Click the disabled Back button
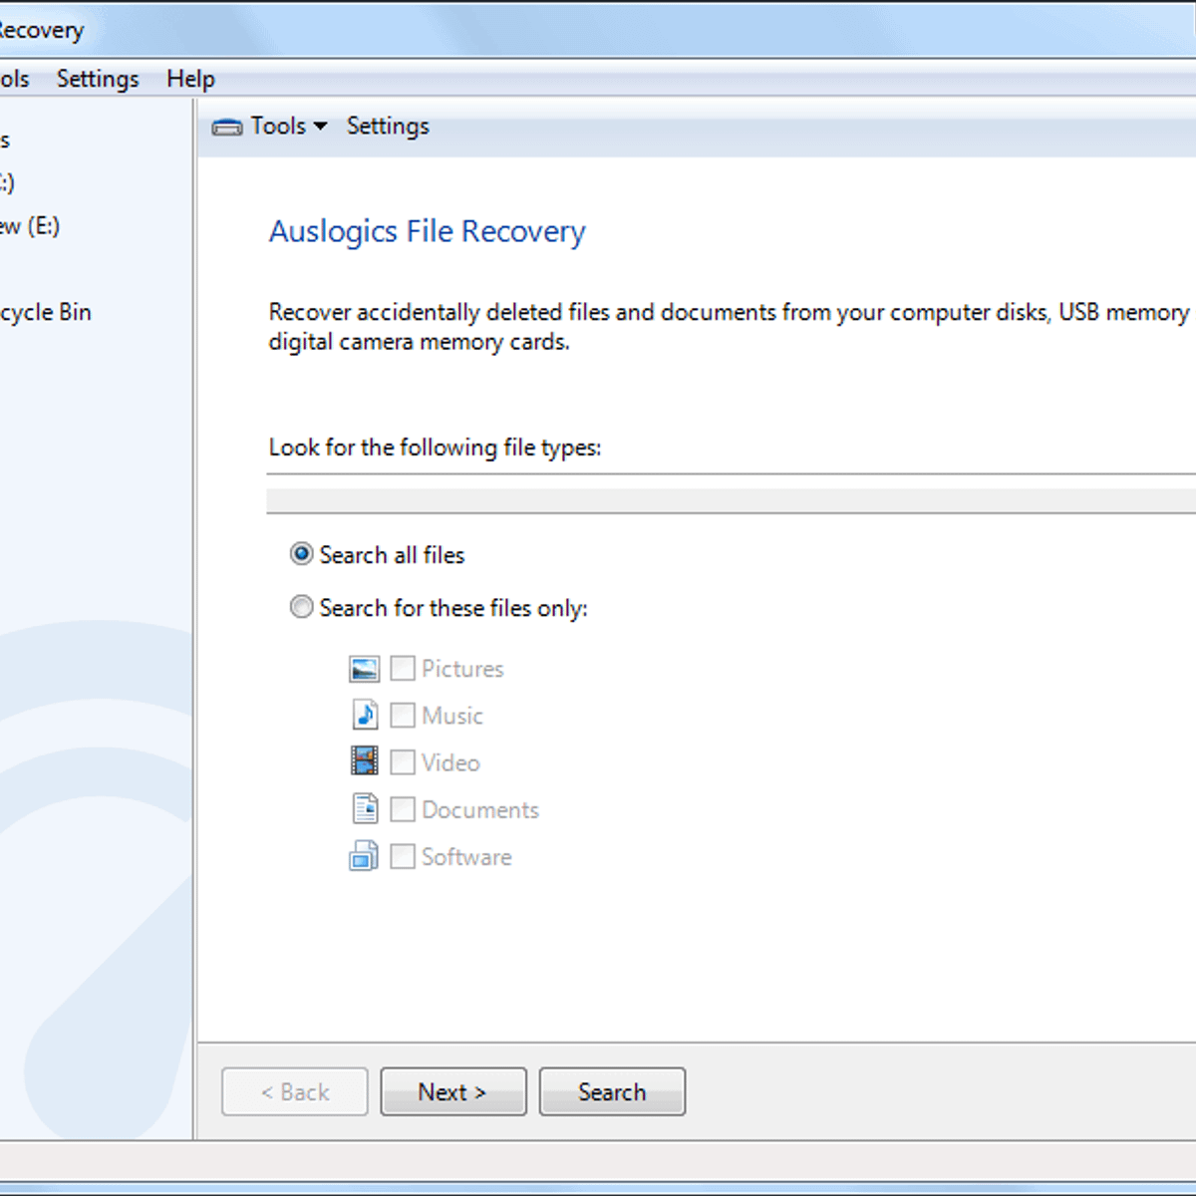Image resolution: width=1196 pixels, height=1196 pixels. coord(295,1091)
